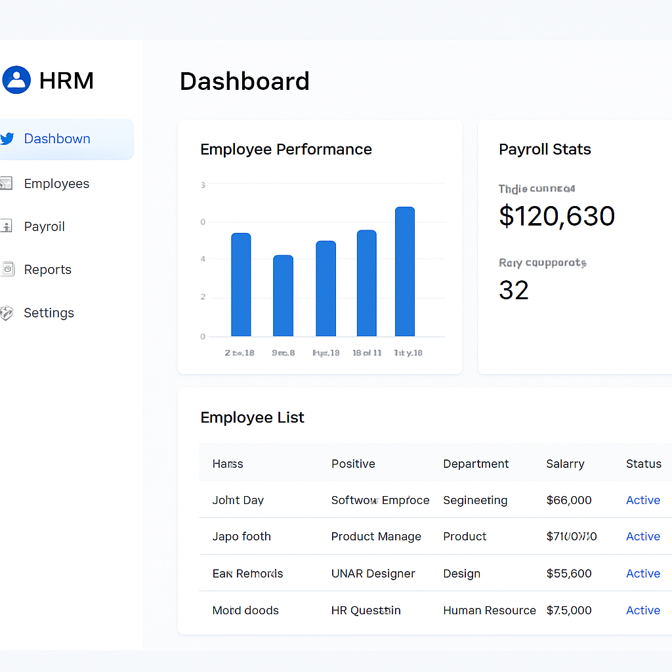The height and width of the screenshot is (672, 672).
Task: Click the Settings sidebar icon
Action: click(7, 313)
